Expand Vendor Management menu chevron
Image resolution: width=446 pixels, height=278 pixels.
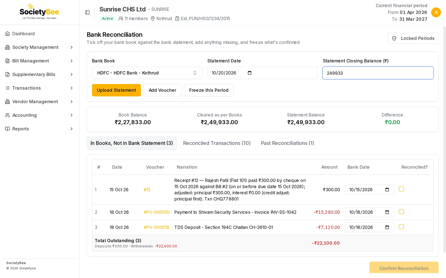coord(71,102)
